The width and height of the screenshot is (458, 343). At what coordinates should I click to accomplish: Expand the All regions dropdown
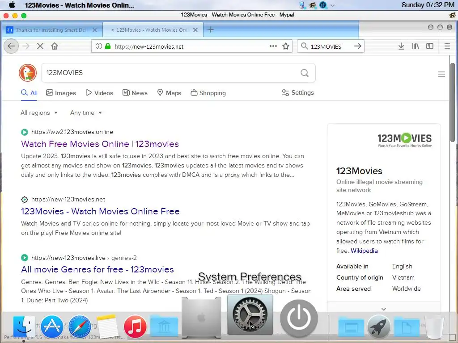(x=39, y=113)
